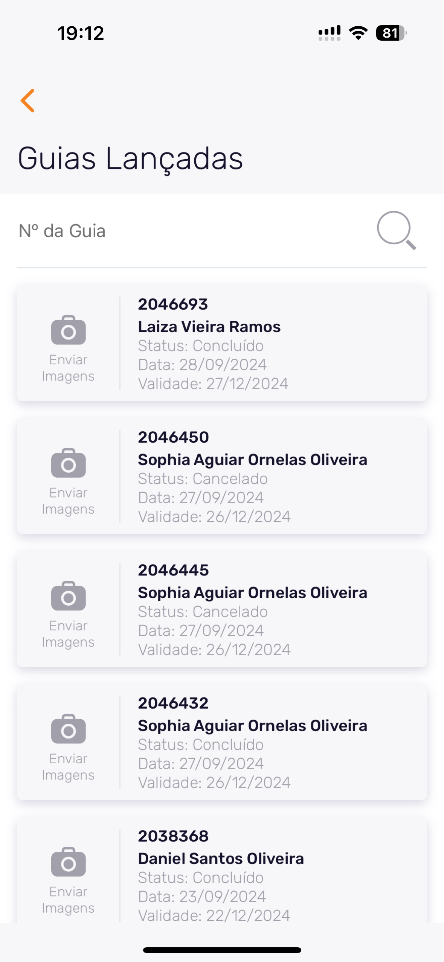Open guia number 2038368
This screenshot has width=444, height=962.
173,836
